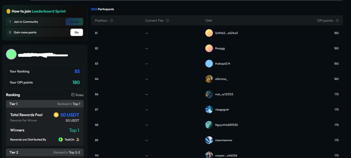Click the Go button for Gain more points
The width and height of the screenshot is (351, 158).
[x=77, y=32]
